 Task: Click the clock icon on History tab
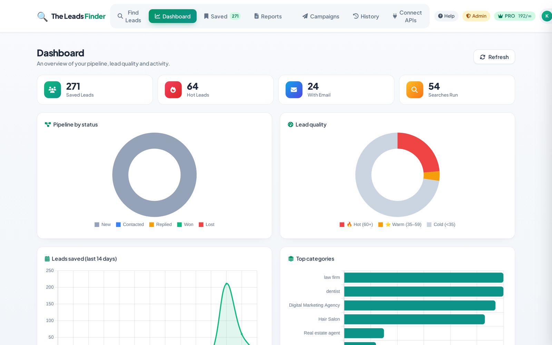point(356,16)
